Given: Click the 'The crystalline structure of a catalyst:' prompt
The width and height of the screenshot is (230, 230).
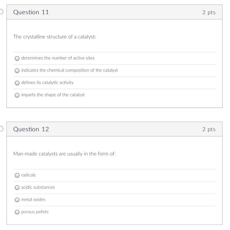Looking at the screenshot, I should pyautogui.click(x=55, y=37).
